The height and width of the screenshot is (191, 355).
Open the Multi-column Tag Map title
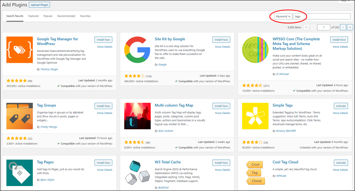tap(174, 105)
